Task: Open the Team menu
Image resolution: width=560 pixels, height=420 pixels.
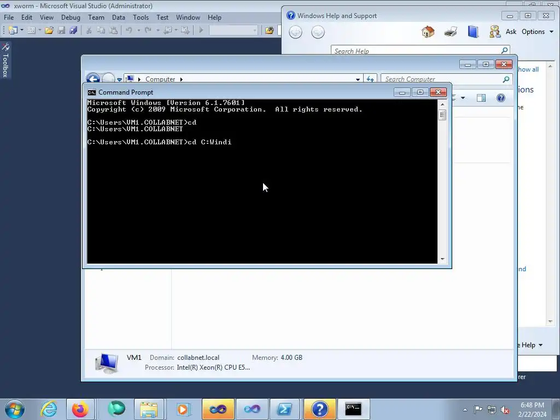Action: 96,17
